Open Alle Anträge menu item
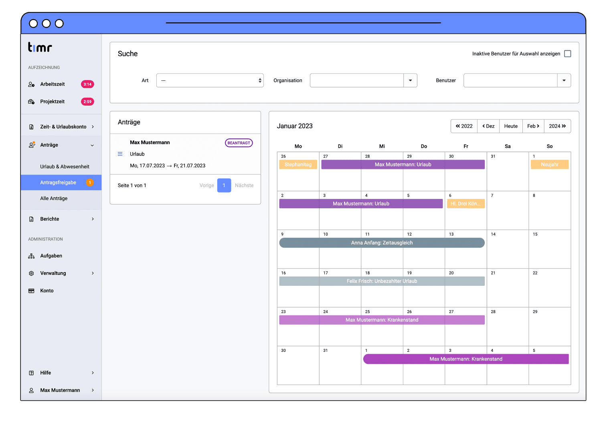The image size is (601, 425). (54, 198)
